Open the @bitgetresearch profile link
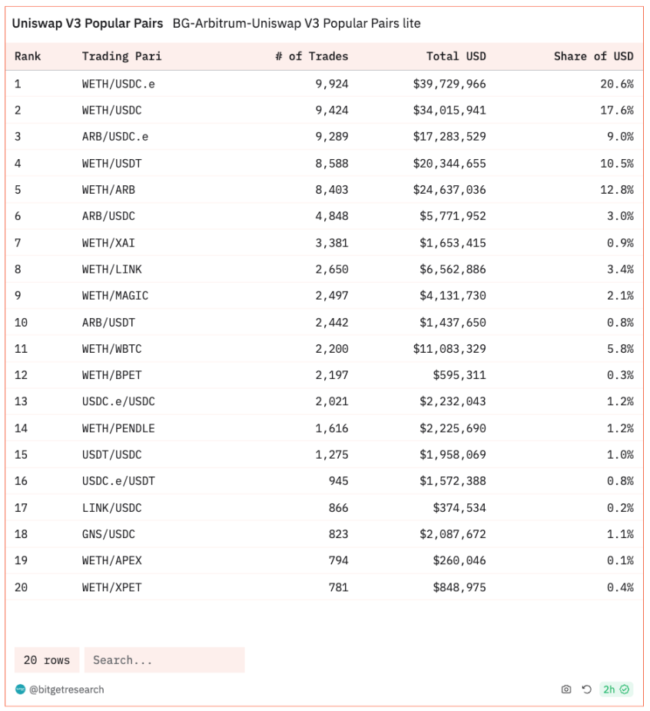 (67, 689)
